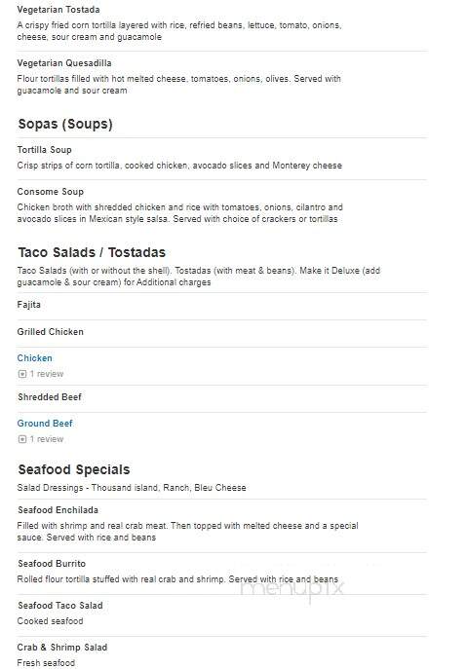Click the Taco Salads / Tostadas heading
Image resolution: width=467 pixels, height=669 pixels.
pyautogui.click(x=92, y=252)
